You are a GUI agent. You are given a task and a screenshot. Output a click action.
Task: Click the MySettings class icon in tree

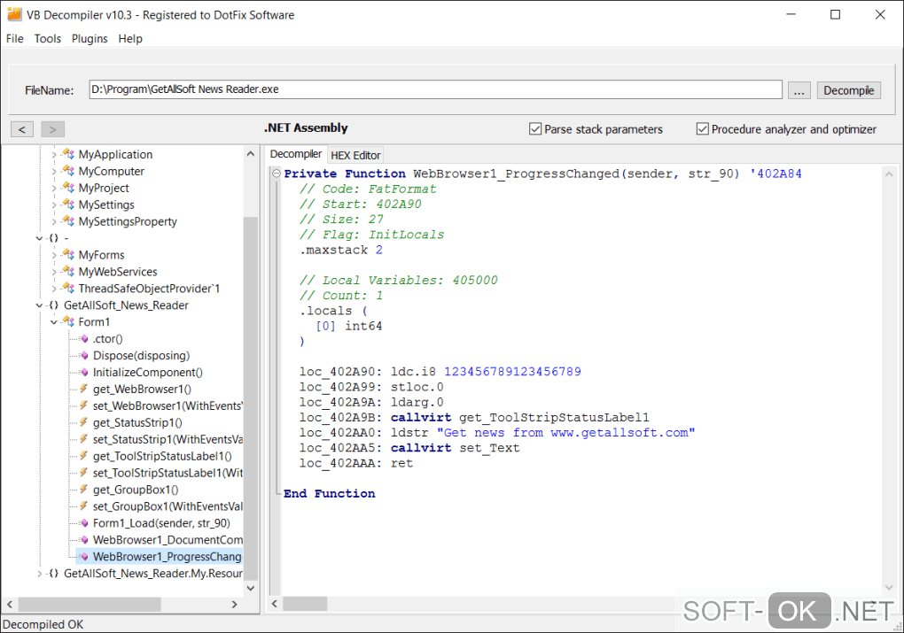[x=69, y=205]
